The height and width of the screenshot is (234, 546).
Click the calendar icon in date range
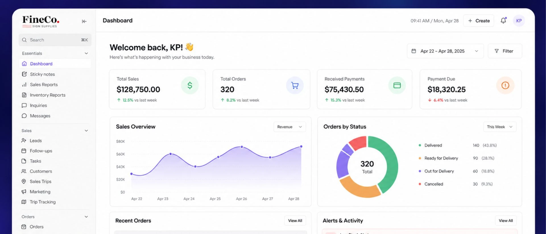coord(414,51)
